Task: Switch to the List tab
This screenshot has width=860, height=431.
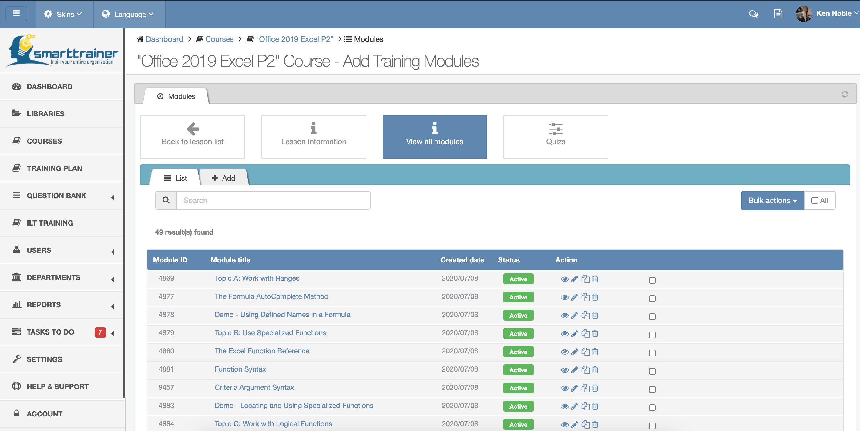Action: pos(175,178)
